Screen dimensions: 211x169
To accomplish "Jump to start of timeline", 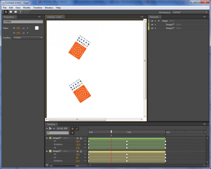I will [47, 128].
